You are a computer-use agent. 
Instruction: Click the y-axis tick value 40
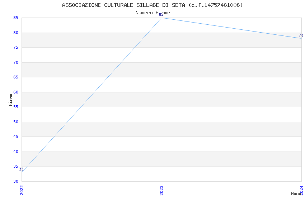click(x=16, y=152)
